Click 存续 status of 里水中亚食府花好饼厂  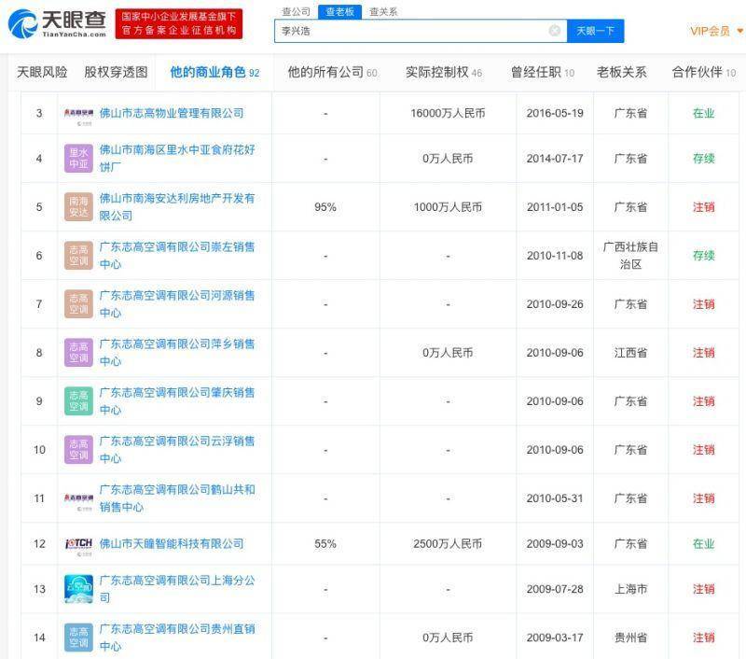tap(703, 159)
